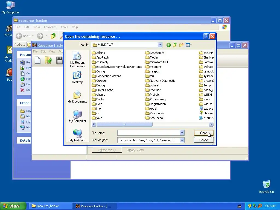Viewport: 280px width, 210px height.
Task: Select the Resources folder
Action: (154, 113)
